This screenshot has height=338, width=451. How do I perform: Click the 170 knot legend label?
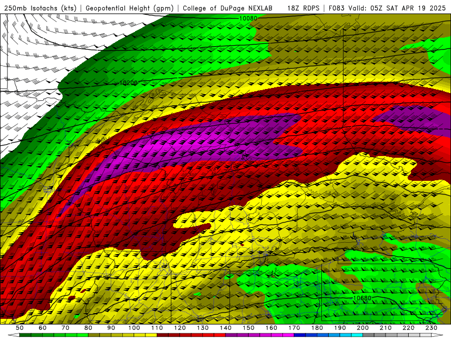294,328
